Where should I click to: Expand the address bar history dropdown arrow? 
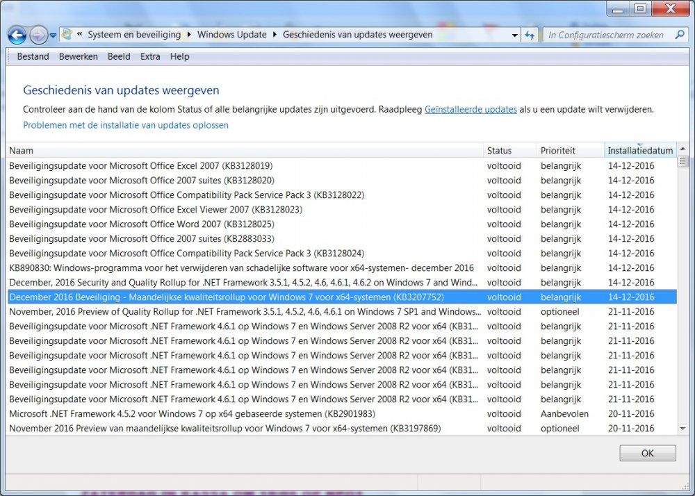point(514,35)
